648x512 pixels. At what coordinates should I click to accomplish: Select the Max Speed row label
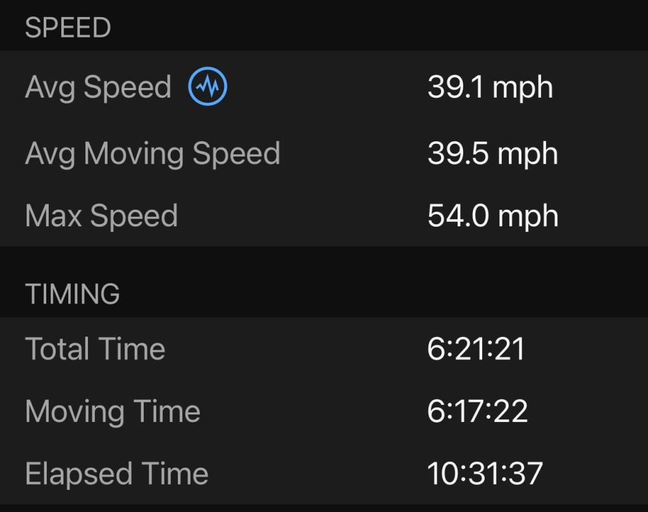[x=101, y=216]
